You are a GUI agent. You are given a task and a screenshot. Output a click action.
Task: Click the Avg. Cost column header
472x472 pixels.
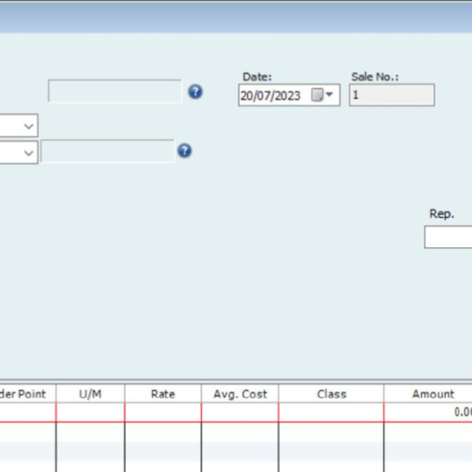pos(240,394)
